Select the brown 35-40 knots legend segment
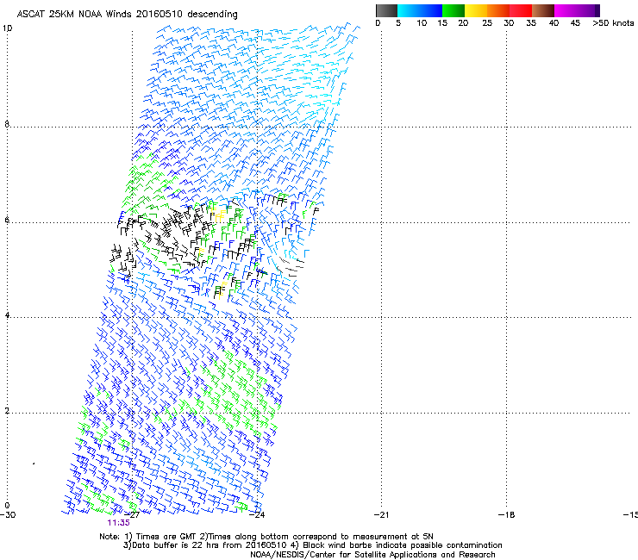This screenshot has width=638, height=560. pyautogui.click(x=543, y=10)
